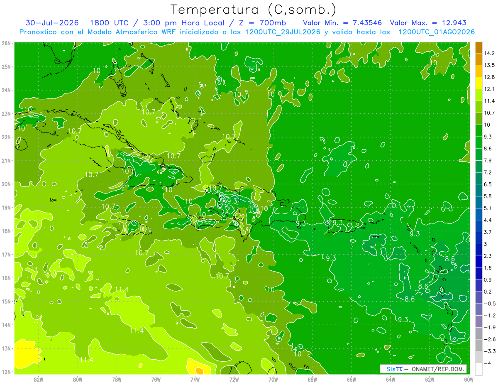
Task: Click the 15N latitude axis label
Action: tap(6, 301)
